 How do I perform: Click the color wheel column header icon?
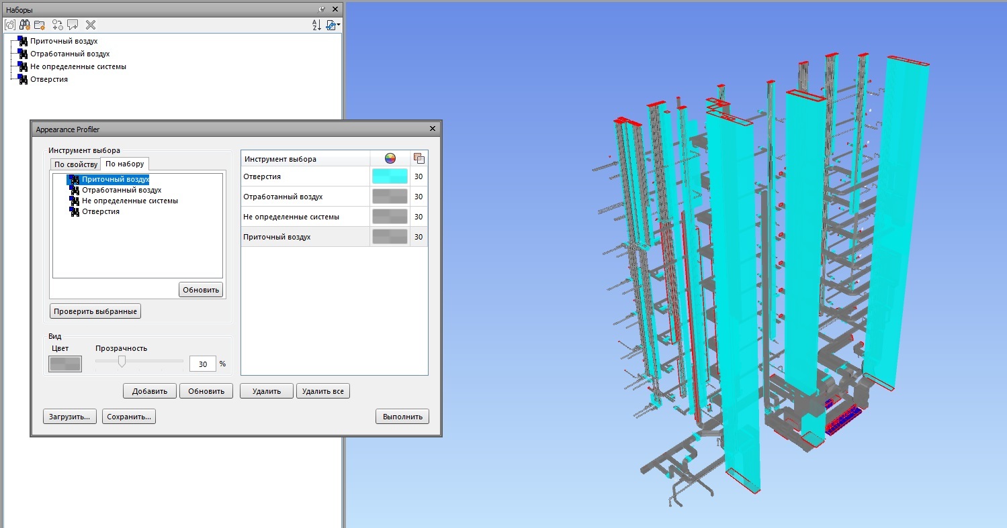(x=390, y=158)
